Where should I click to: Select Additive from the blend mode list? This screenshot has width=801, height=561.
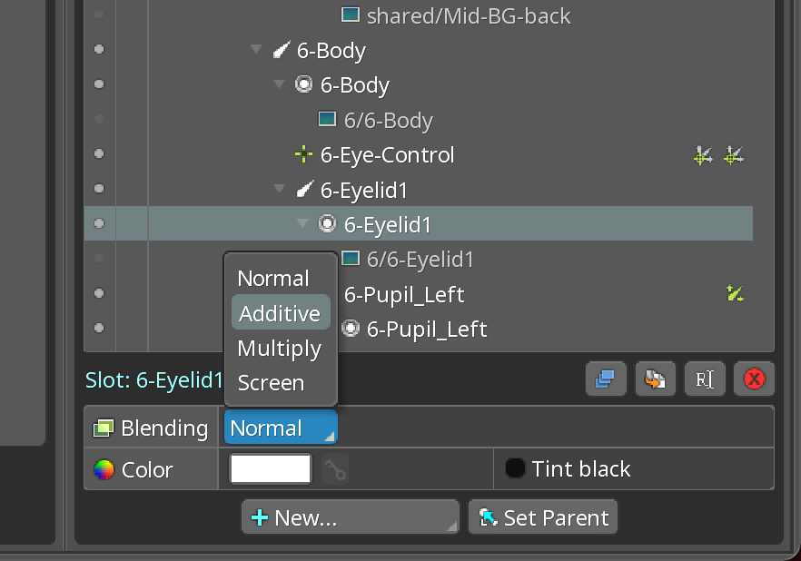(x=280, y=312)
